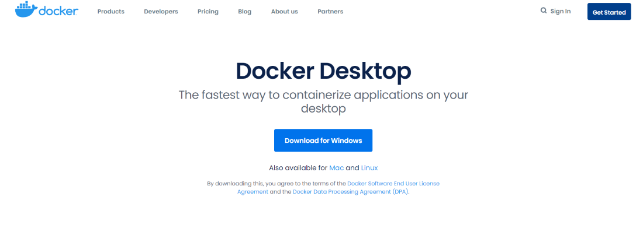Follow the Mac download link
Screen dimensions: 643x249
coord(336,167)
